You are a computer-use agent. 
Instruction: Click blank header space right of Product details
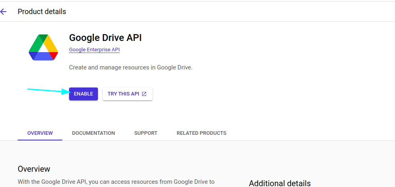(x=241, y=12)
